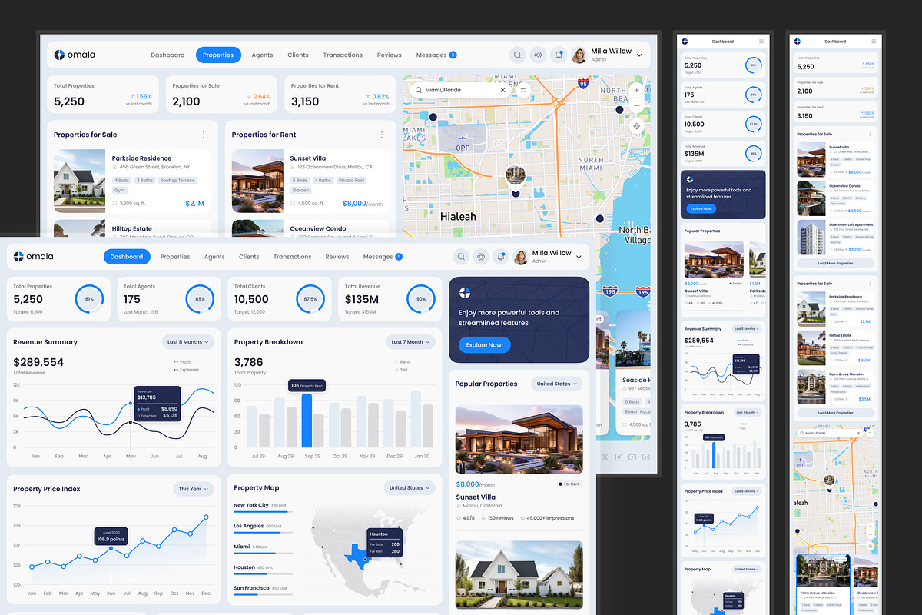Image resolution: width=922 pixels, height=615 pixels.
Task: Click the settings gear icon next to the active Dashboard tab's bar
Action: tap(481, 257)
